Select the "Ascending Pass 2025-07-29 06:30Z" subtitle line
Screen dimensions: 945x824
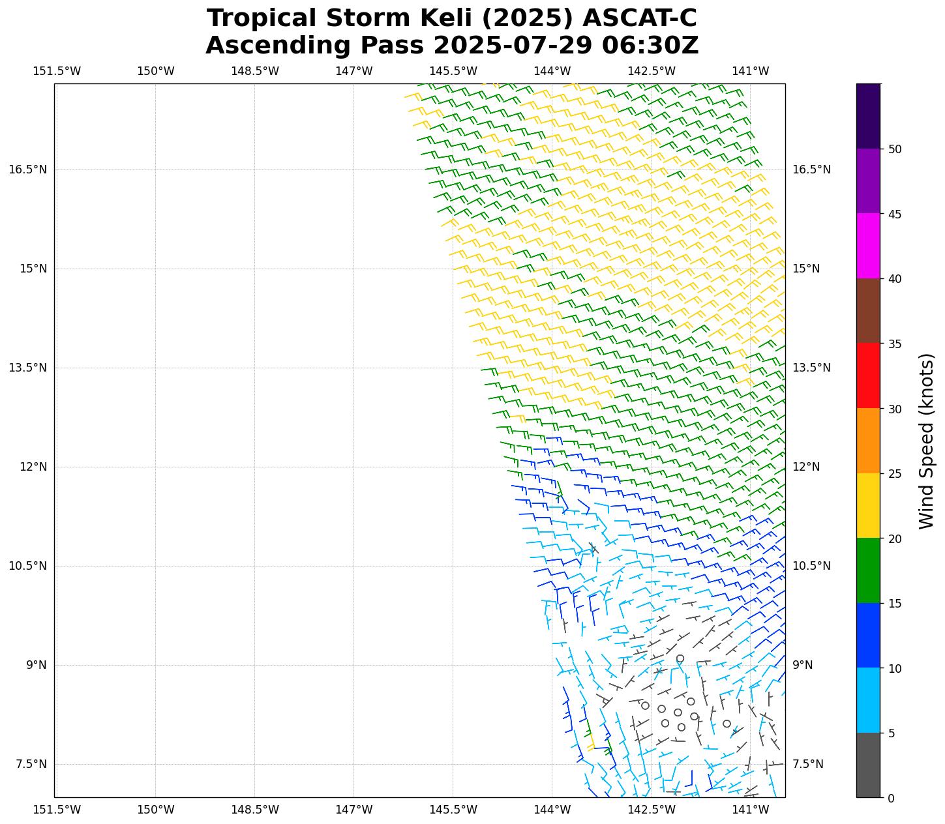point(452,46)
